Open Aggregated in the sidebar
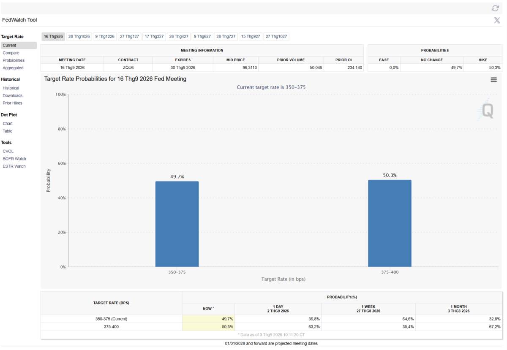This screenshot has height=350, width=507. 13,68
